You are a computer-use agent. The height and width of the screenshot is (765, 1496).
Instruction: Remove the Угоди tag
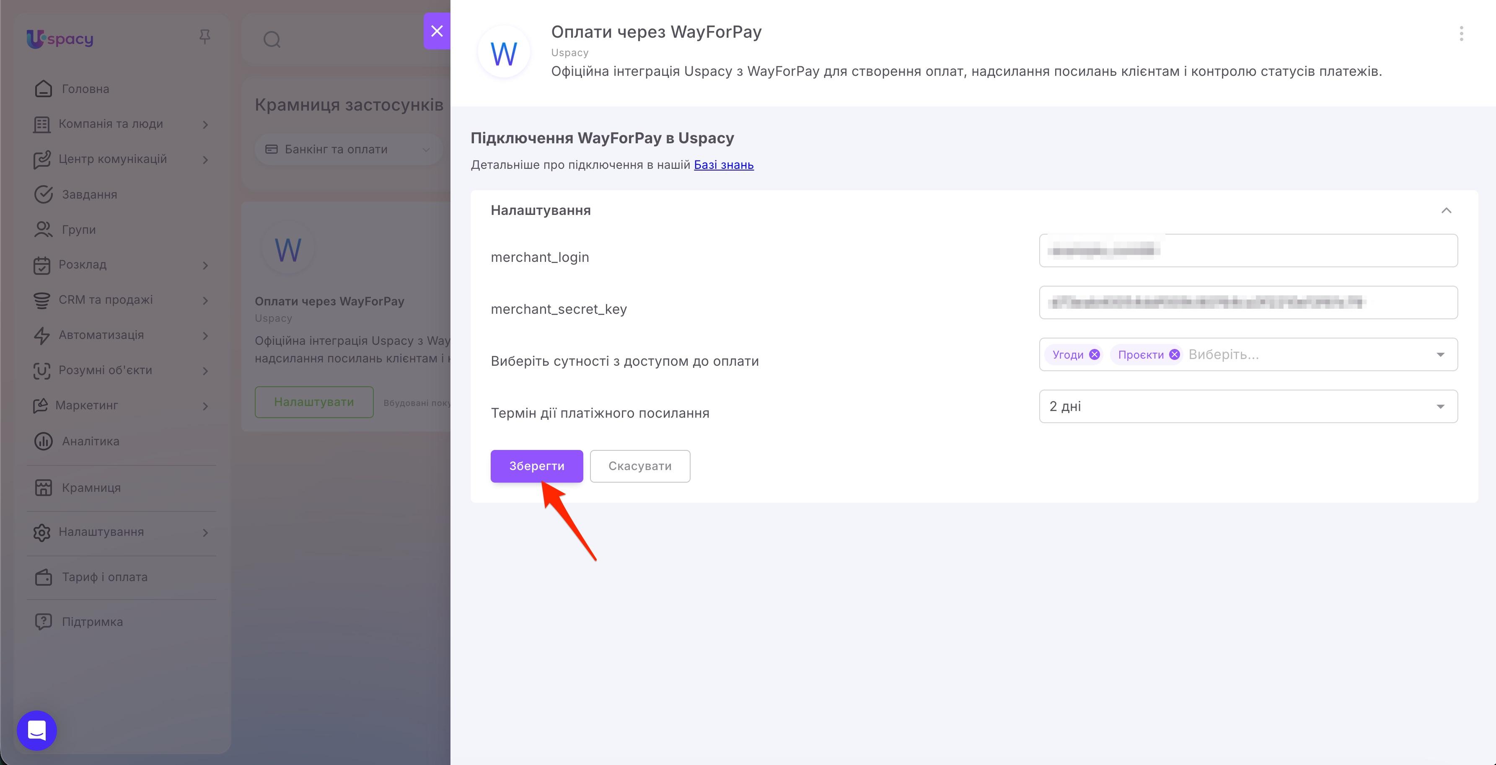tap(1094, 354)
